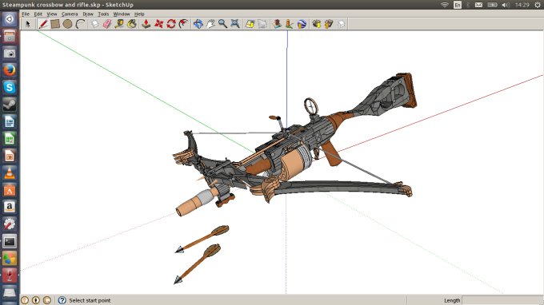Click the 14:29 clock
Image resolution: width=544 pixels, height=305 pixels.
(x=522, y=5)
